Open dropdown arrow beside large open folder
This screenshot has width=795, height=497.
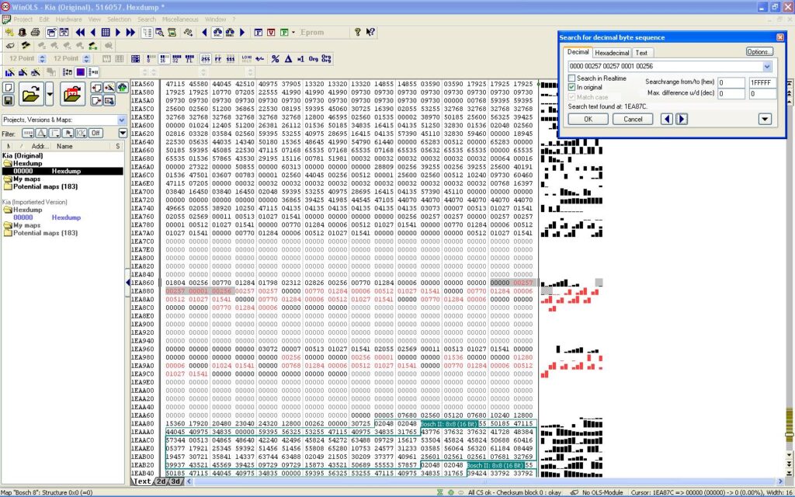49,94
